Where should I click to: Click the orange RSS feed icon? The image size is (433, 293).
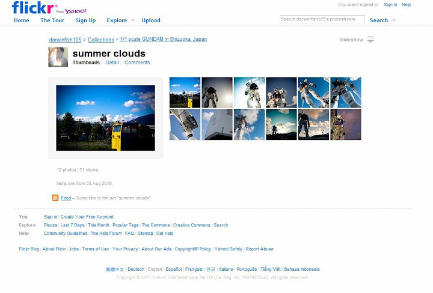point(55,198)
